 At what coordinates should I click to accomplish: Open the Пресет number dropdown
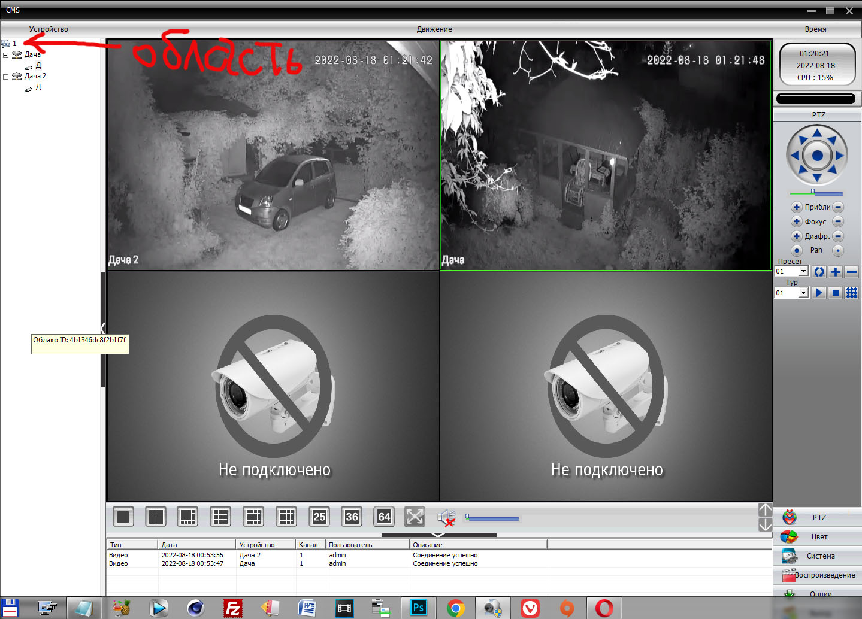click(x=803, y=272)
